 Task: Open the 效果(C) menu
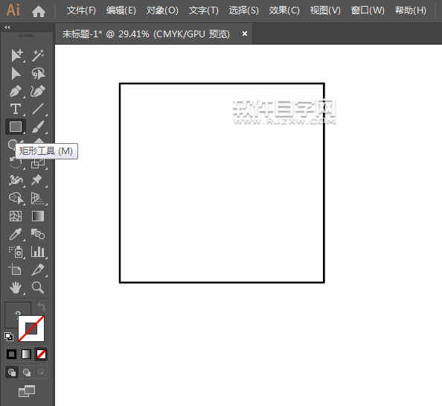coord(284,10)
